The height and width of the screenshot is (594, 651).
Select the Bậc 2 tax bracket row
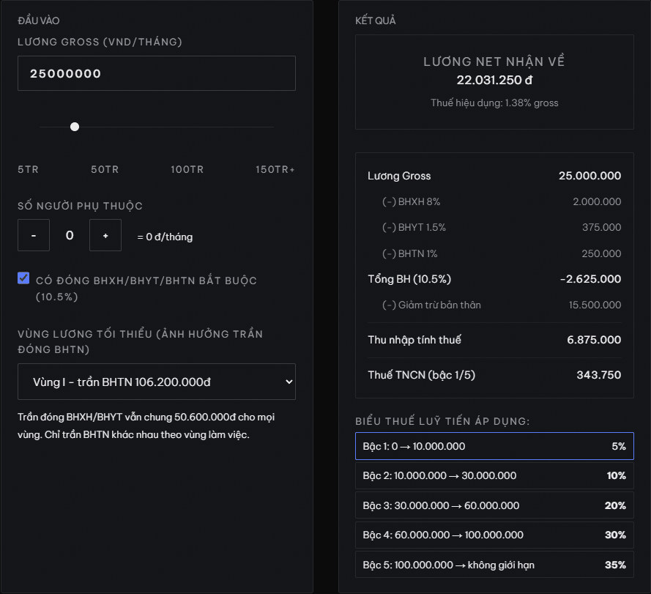[x=494, y=475]
